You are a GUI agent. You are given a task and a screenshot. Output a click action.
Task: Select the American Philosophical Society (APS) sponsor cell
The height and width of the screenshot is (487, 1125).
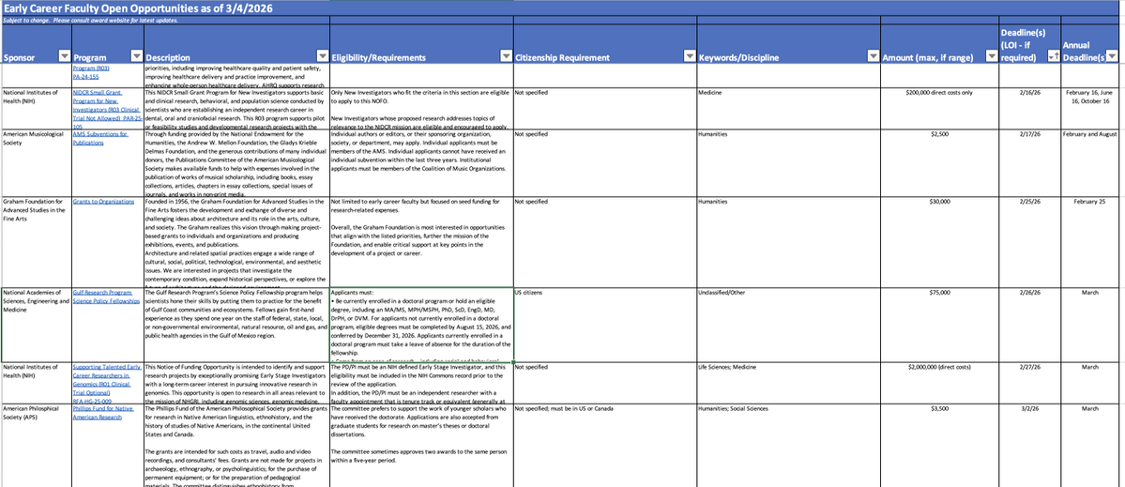click(36, 445)
